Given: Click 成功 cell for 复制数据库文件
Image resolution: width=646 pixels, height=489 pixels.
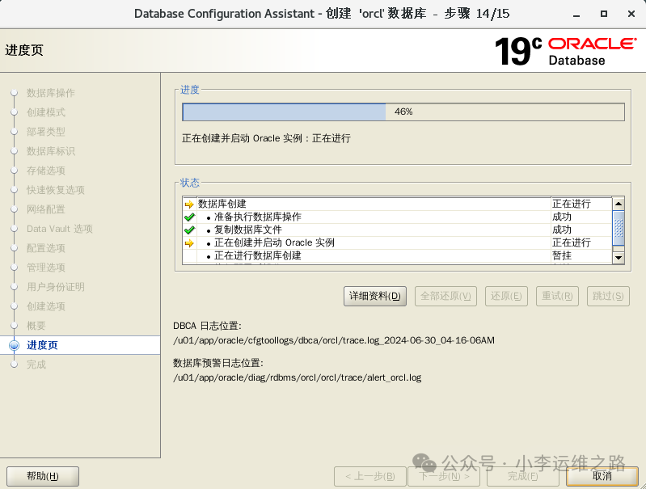Looking at the screenshot, I should point(562,230).
